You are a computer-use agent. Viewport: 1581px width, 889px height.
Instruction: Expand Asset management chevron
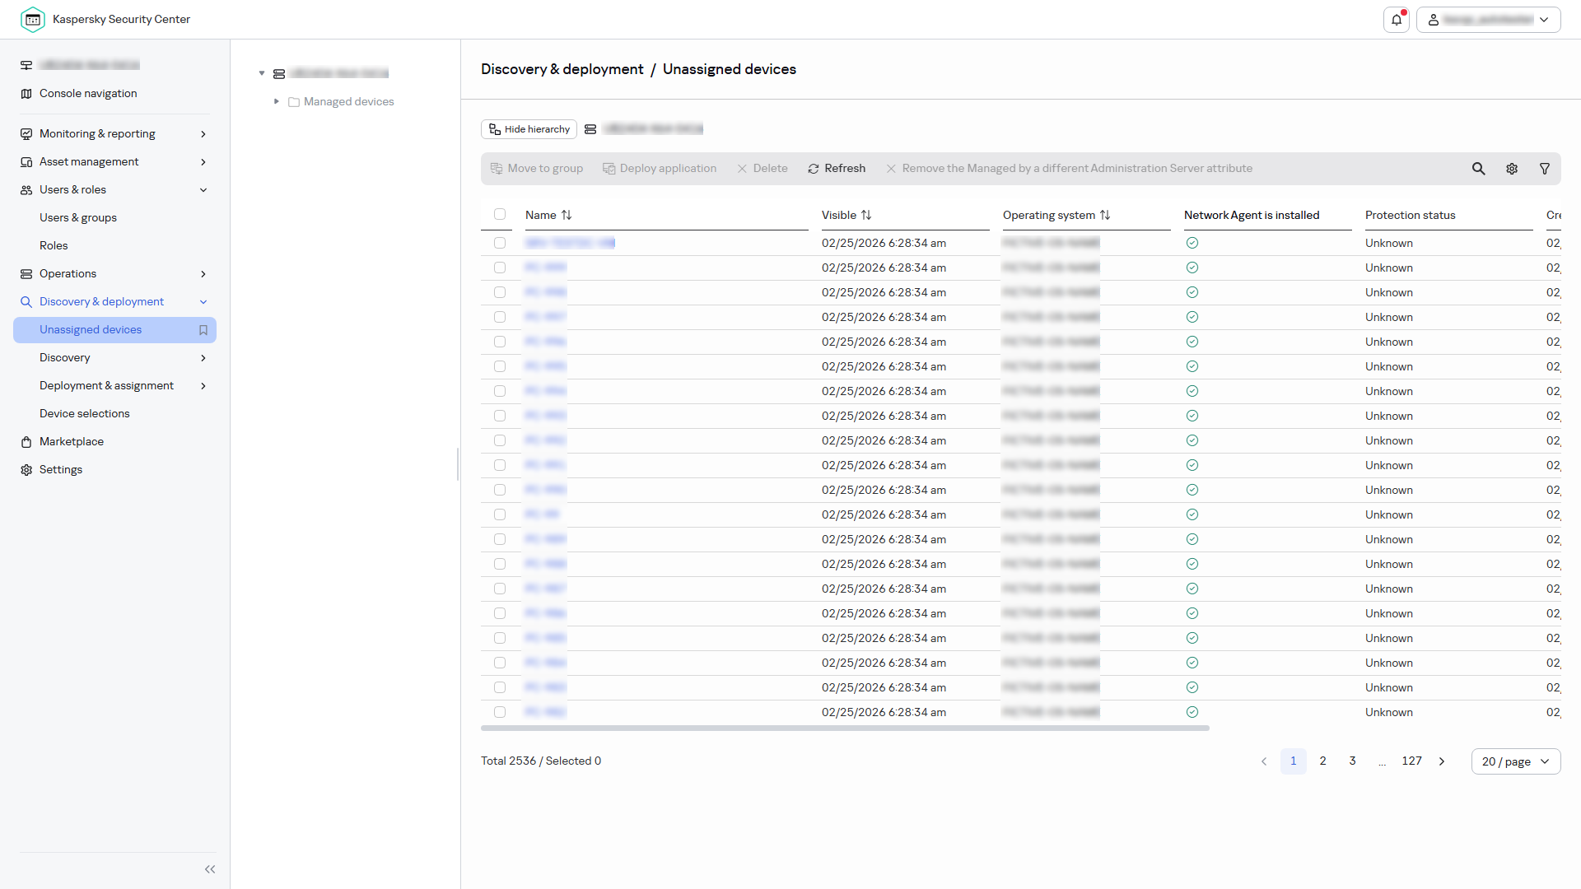pos(203,162)
